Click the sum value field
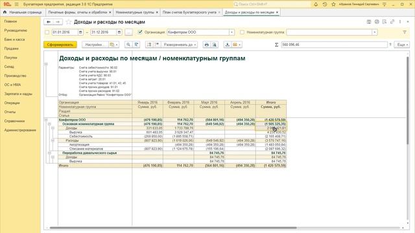Image resolution: width=415 pixels, height=233 pixels. pyautogui.click(x=334, y=45)
